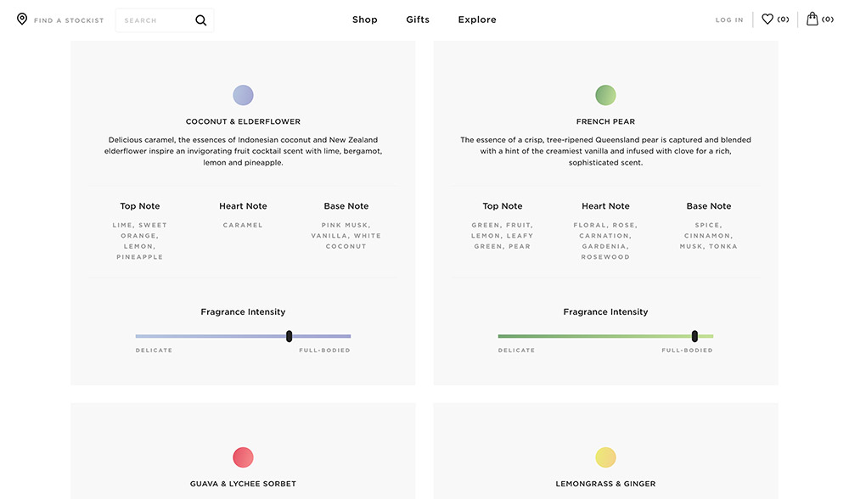Click the Coconut & Elderflower purple scent circle
The width and height of the screenshot is (849, 499).
tap(243, 95)
